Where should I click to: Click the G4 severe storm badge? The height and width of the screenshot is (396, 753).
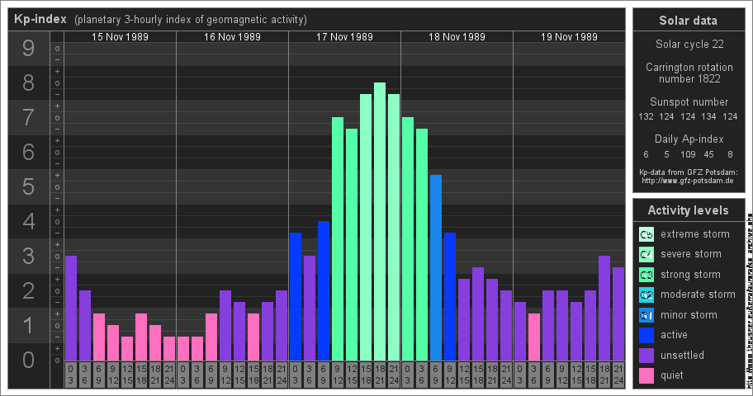click(x=646, y=254)
